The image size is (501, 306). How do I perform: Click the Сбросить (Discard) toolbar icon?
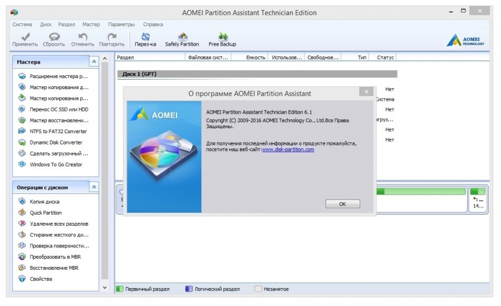(x=54, y=37)
